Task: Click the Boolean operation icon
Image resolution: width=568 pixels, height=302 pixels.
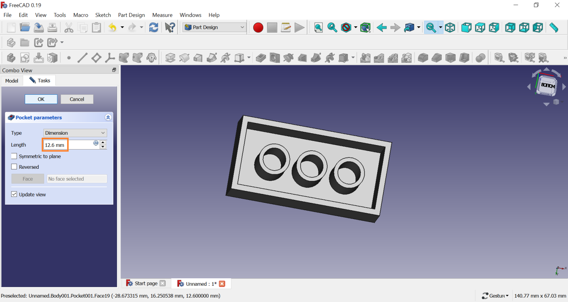Action: (x=480, y=58)
